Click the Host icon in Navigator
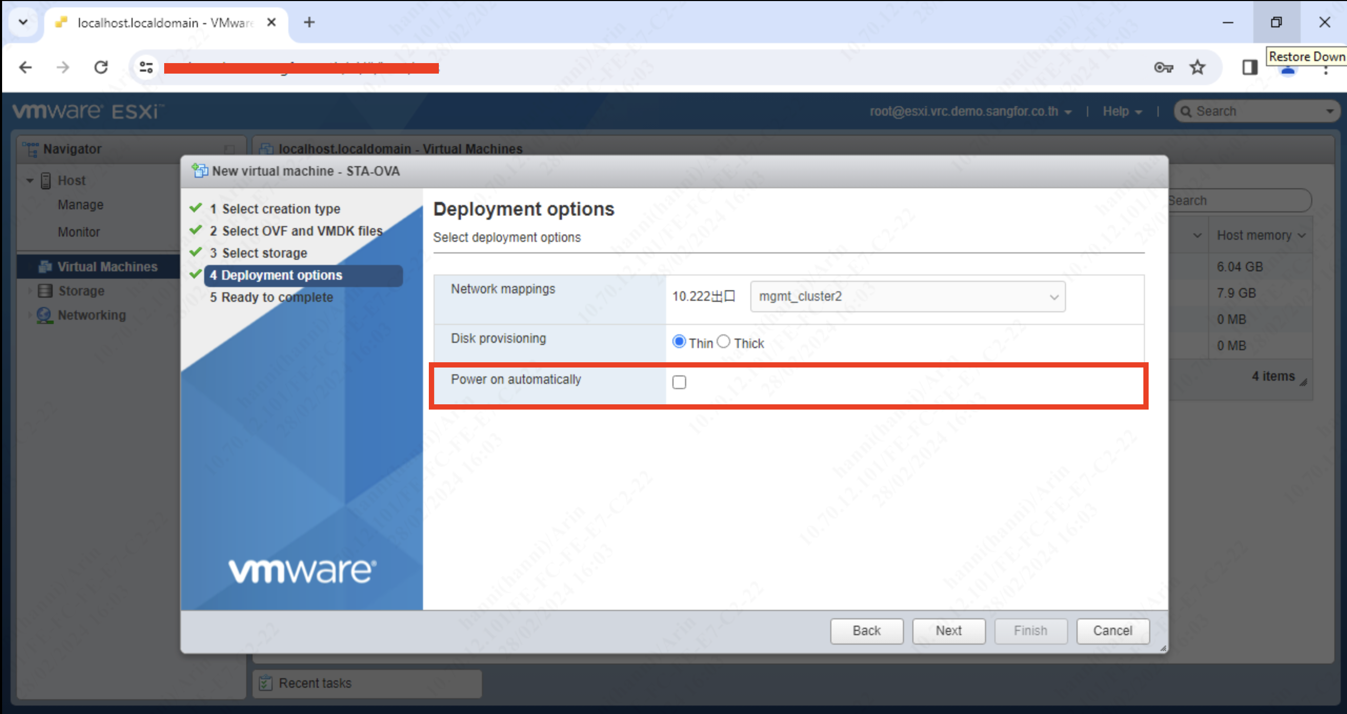 click(45, 180)
